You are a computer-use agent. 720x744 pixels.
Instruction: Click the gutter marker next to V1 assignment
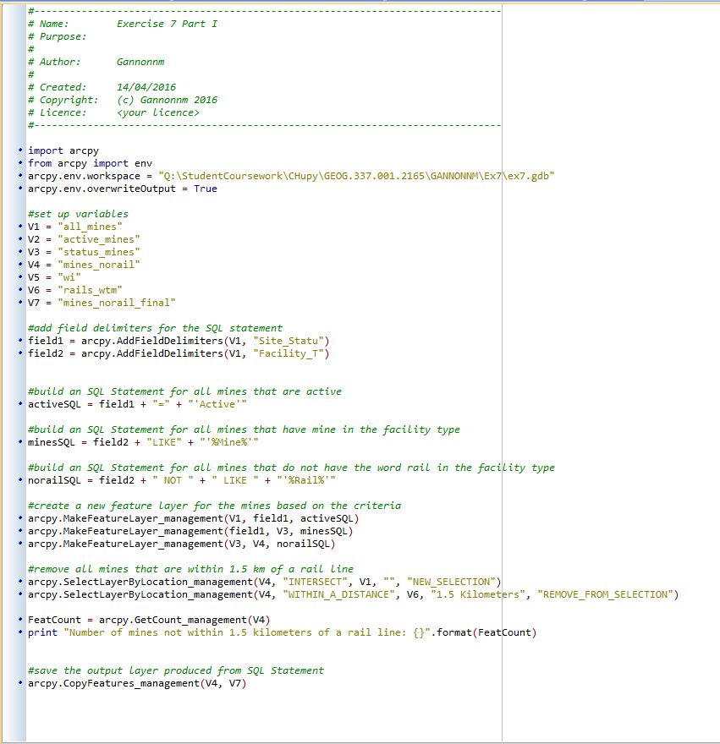click(x=21, y=227)
